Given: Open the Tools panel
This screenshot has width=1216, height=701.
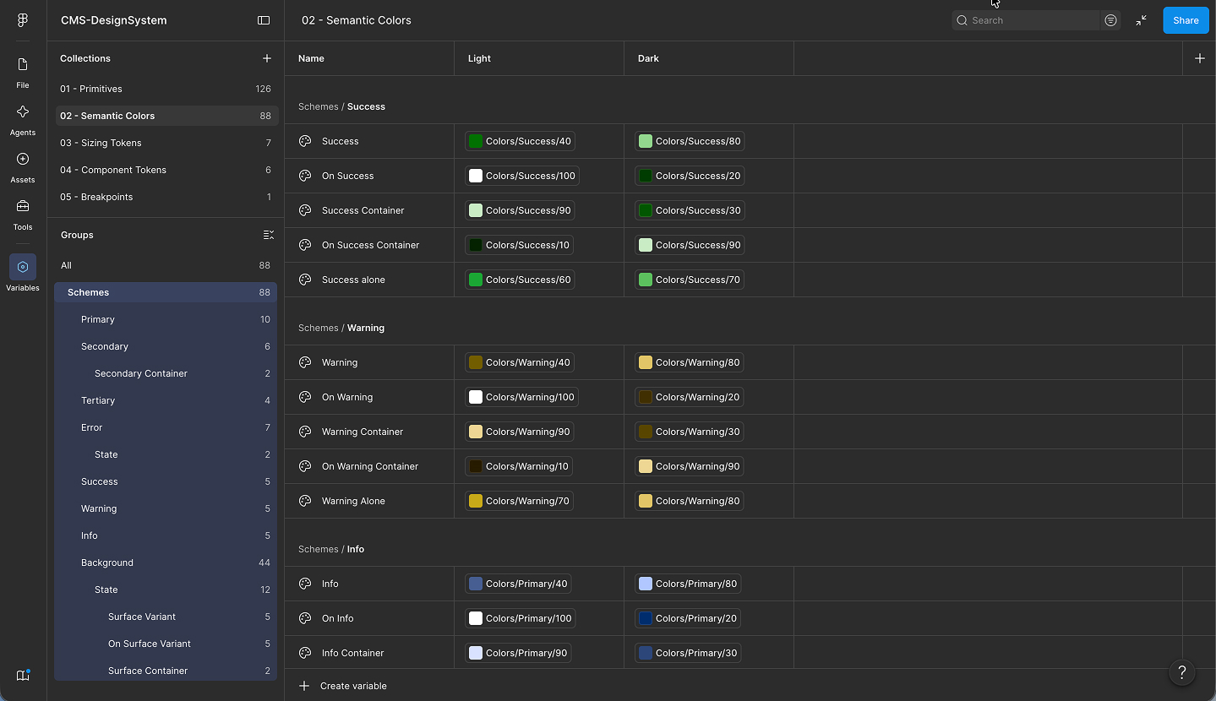Looking at the screenshot, I should (x=23, y=214).
